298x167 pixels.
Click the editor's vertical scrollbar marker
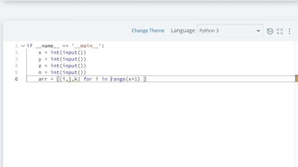tap(296, 78)
